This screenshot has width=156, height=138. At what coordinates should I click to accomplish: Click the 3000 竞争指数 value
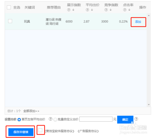(x=105, y=21)
